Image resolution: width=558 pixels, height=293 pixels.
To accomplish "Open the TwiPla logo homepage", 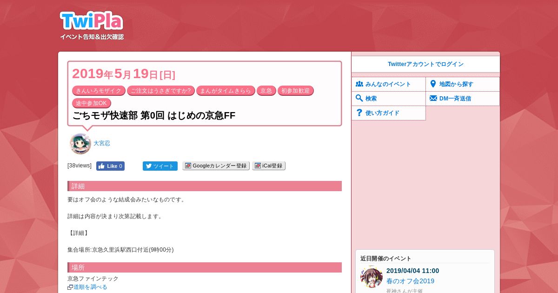I will coord(92,21).
